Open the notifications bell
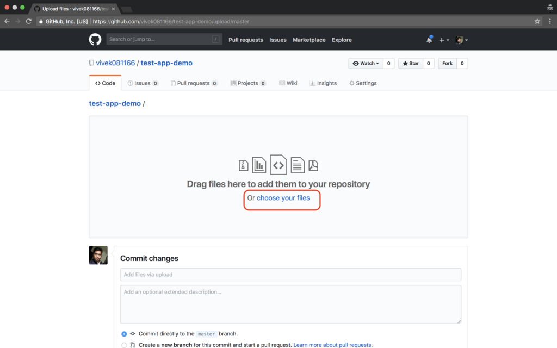Viewport: 557px width, 348px height. coord(429,40)
